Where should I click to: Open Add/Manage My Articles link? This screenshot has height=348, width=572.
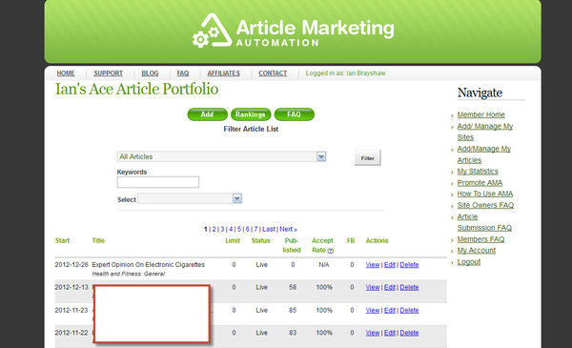484,154
